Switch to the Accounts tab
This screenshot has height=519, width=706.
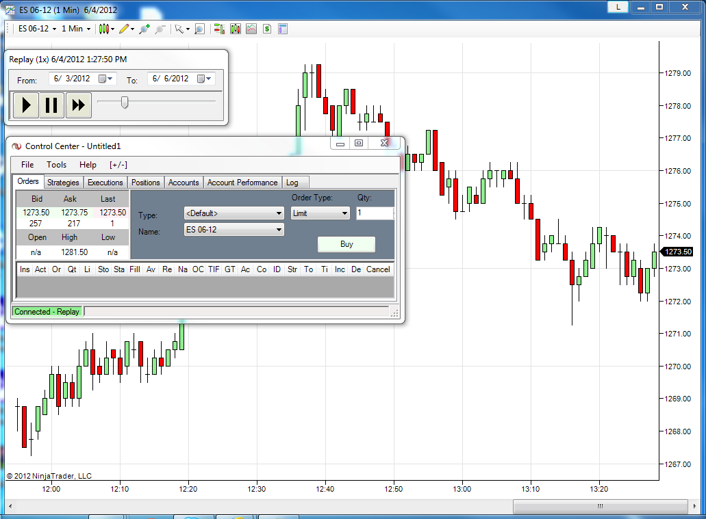tap(184, 183)
